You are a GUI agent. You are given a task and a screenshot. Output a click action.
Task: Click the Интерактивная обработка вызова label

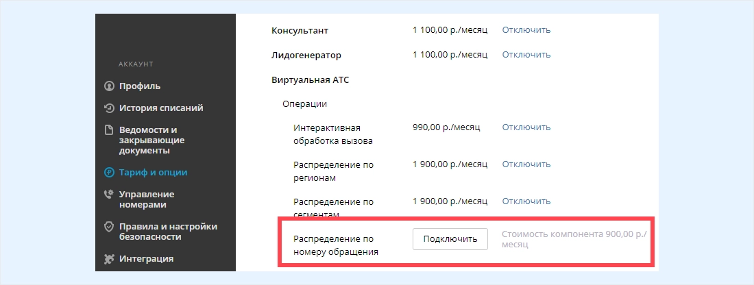(333, 134)
